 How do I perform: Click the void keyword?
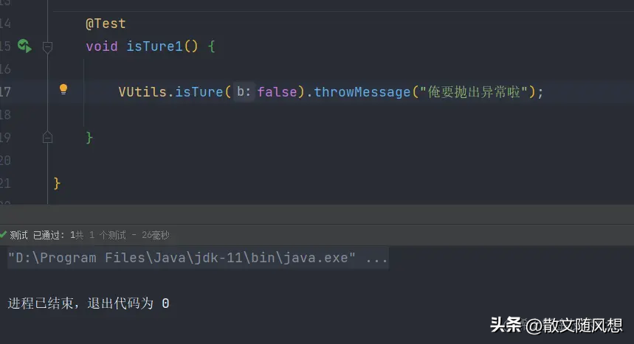102,46
